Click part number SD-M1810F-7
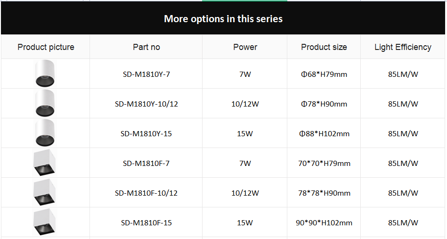The height and width of the screenshot is (239, 447). tap(146, 164)
